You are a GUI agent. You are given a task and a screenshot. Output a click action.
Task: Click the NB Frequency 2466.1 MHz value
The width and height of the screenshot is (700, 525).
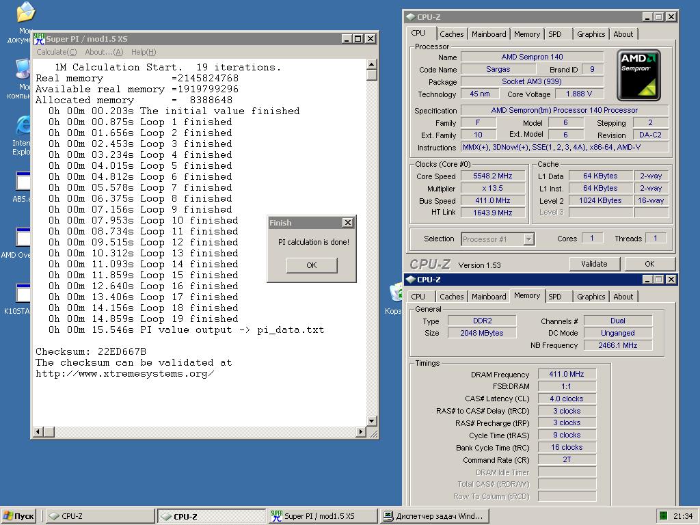[x=618, y=345]
